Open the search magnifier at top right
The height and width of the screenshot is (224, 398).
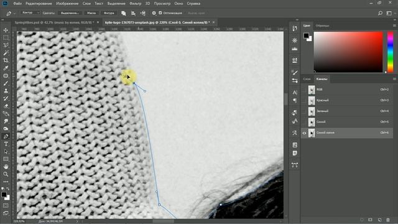pyautogui.click(x=380, y=13)
